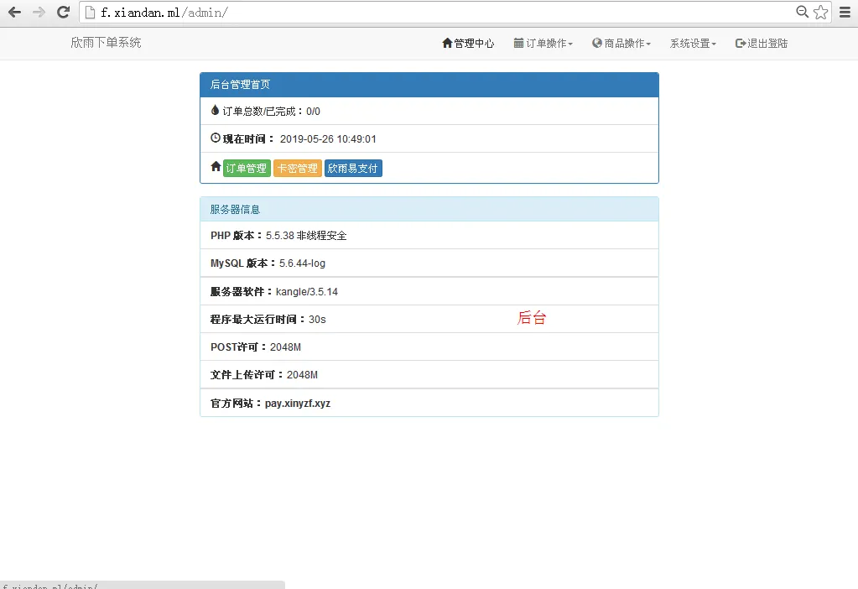Click the browser refresh icon
The image size is (858, 589).
point(63,12)
